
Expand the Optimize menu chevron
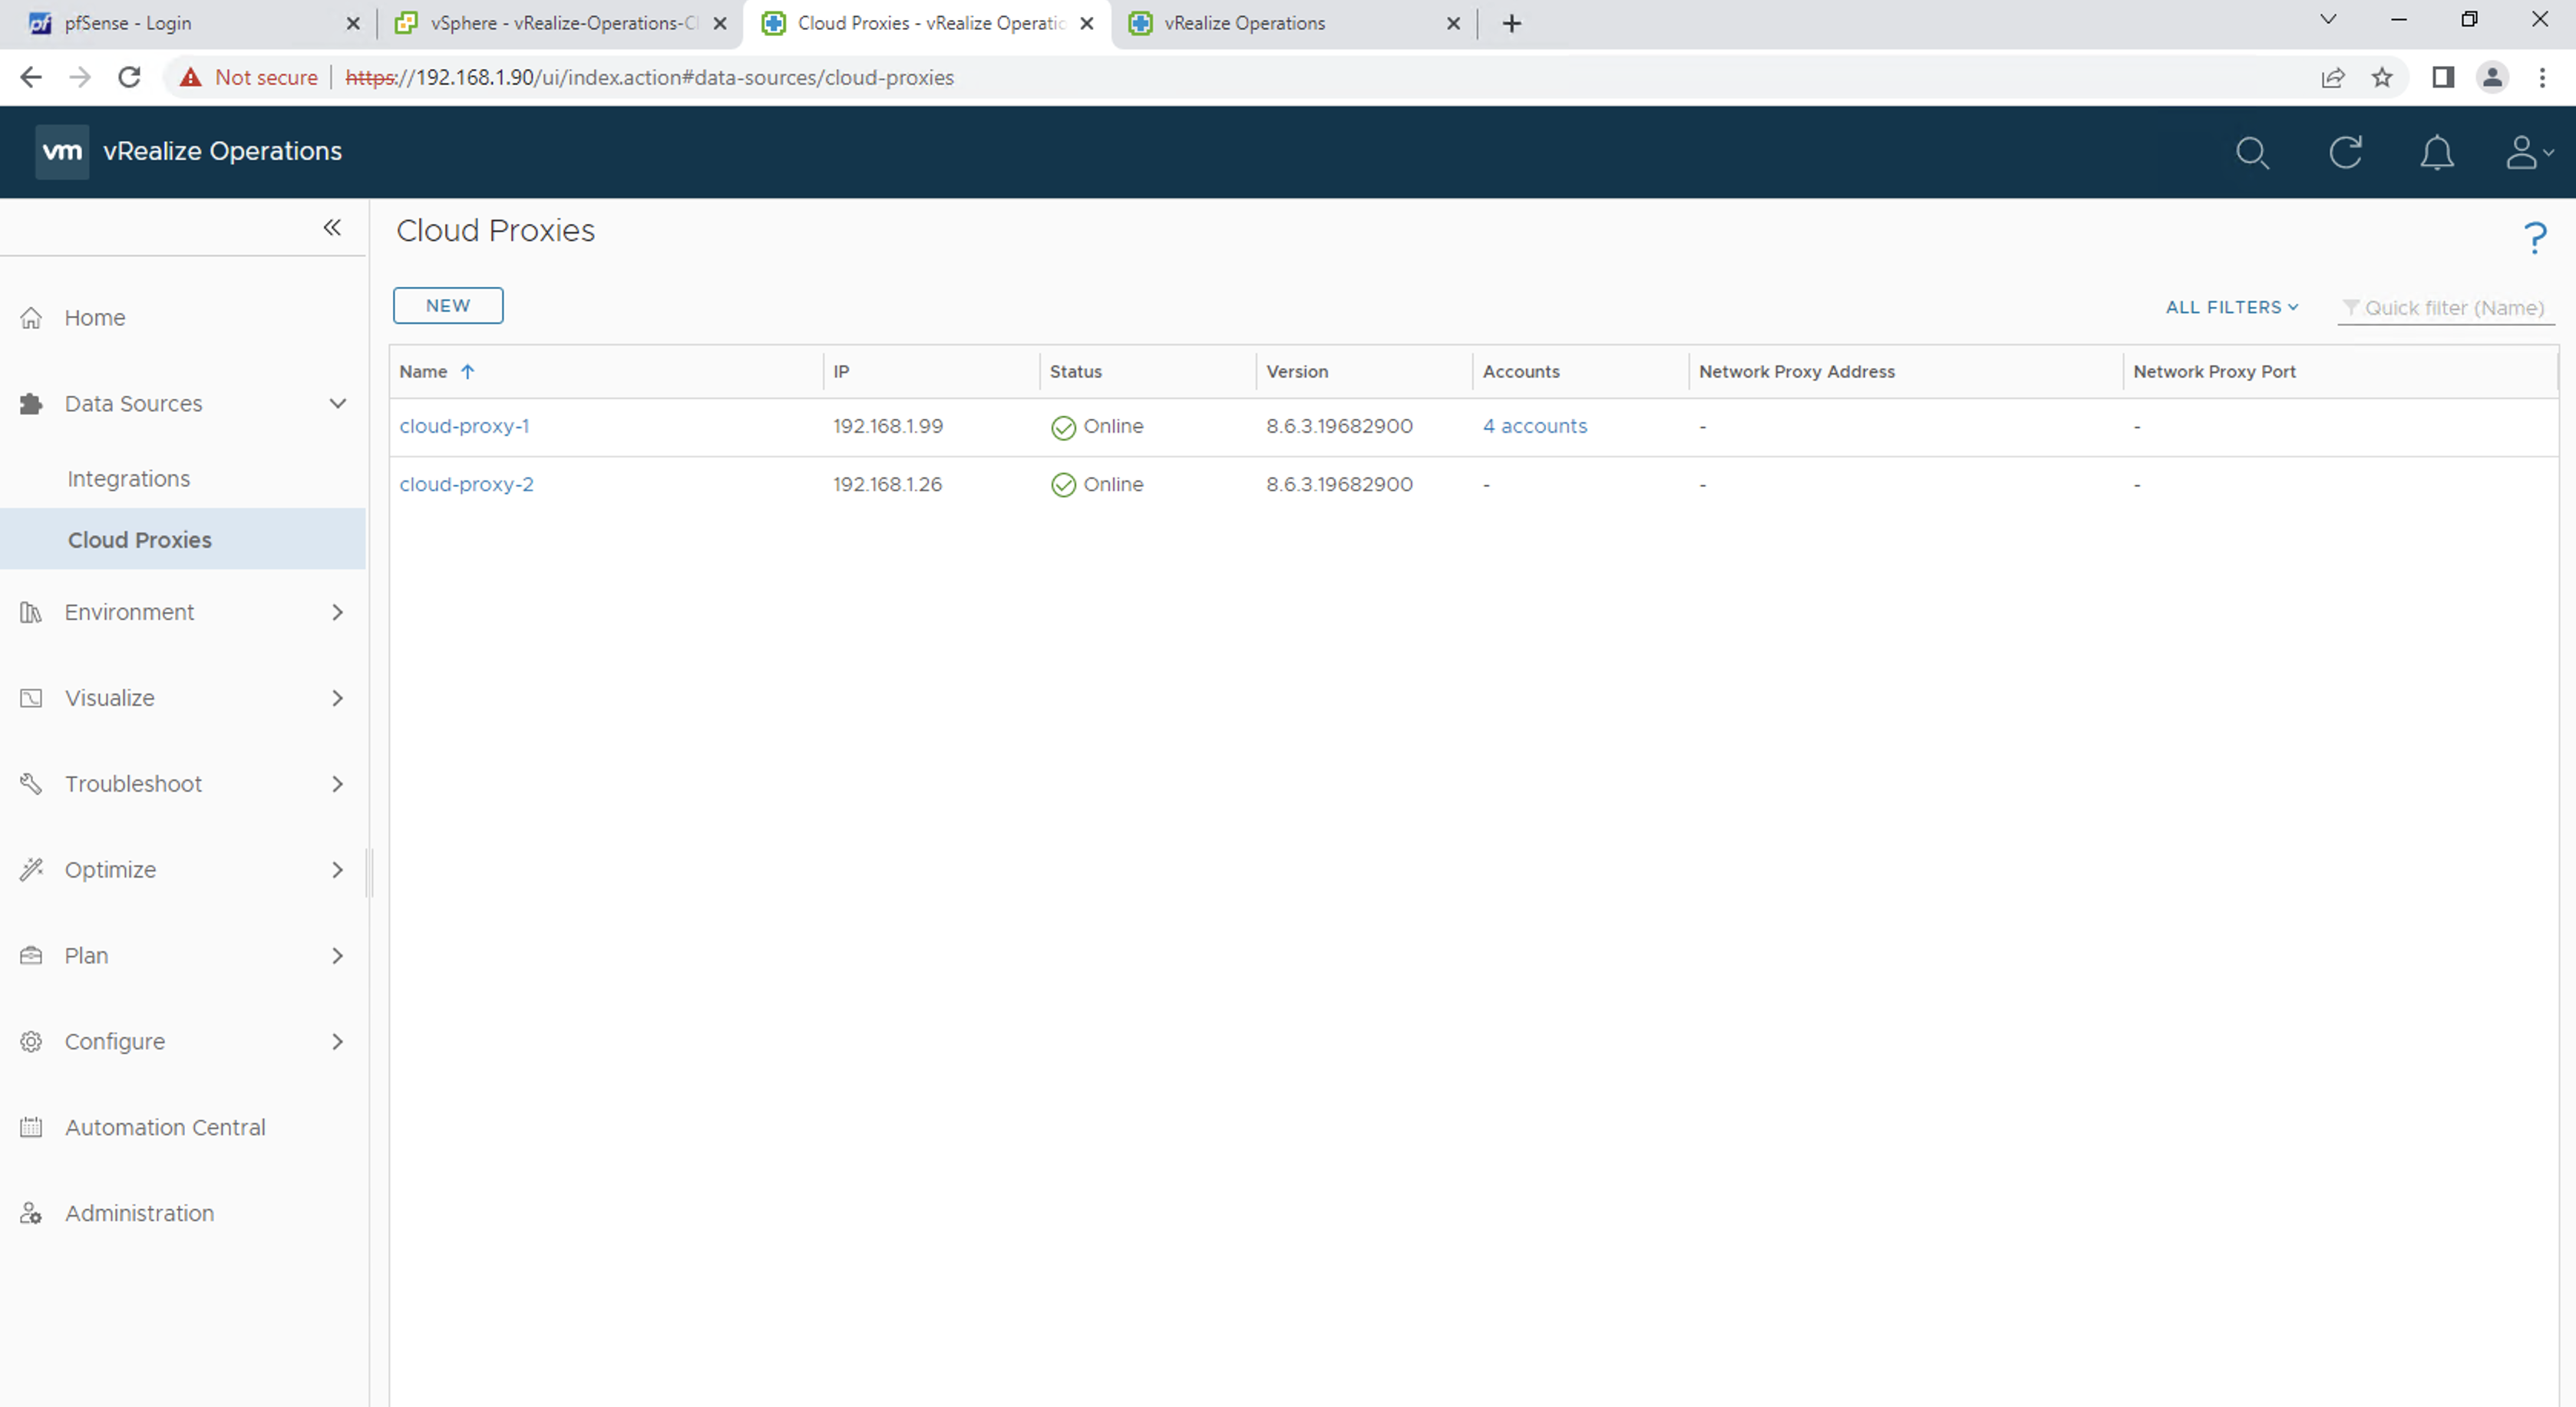[338, 871]
